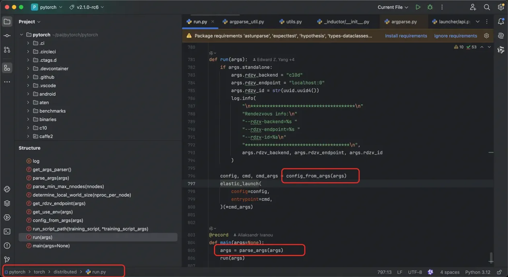Open the LF line separator selector
The height and width of the screenshot is (277, 508).
tap(400, 272)
